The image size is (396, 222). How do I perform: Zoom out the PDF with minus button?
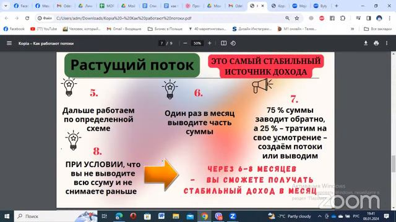click(x=185, y=43)
